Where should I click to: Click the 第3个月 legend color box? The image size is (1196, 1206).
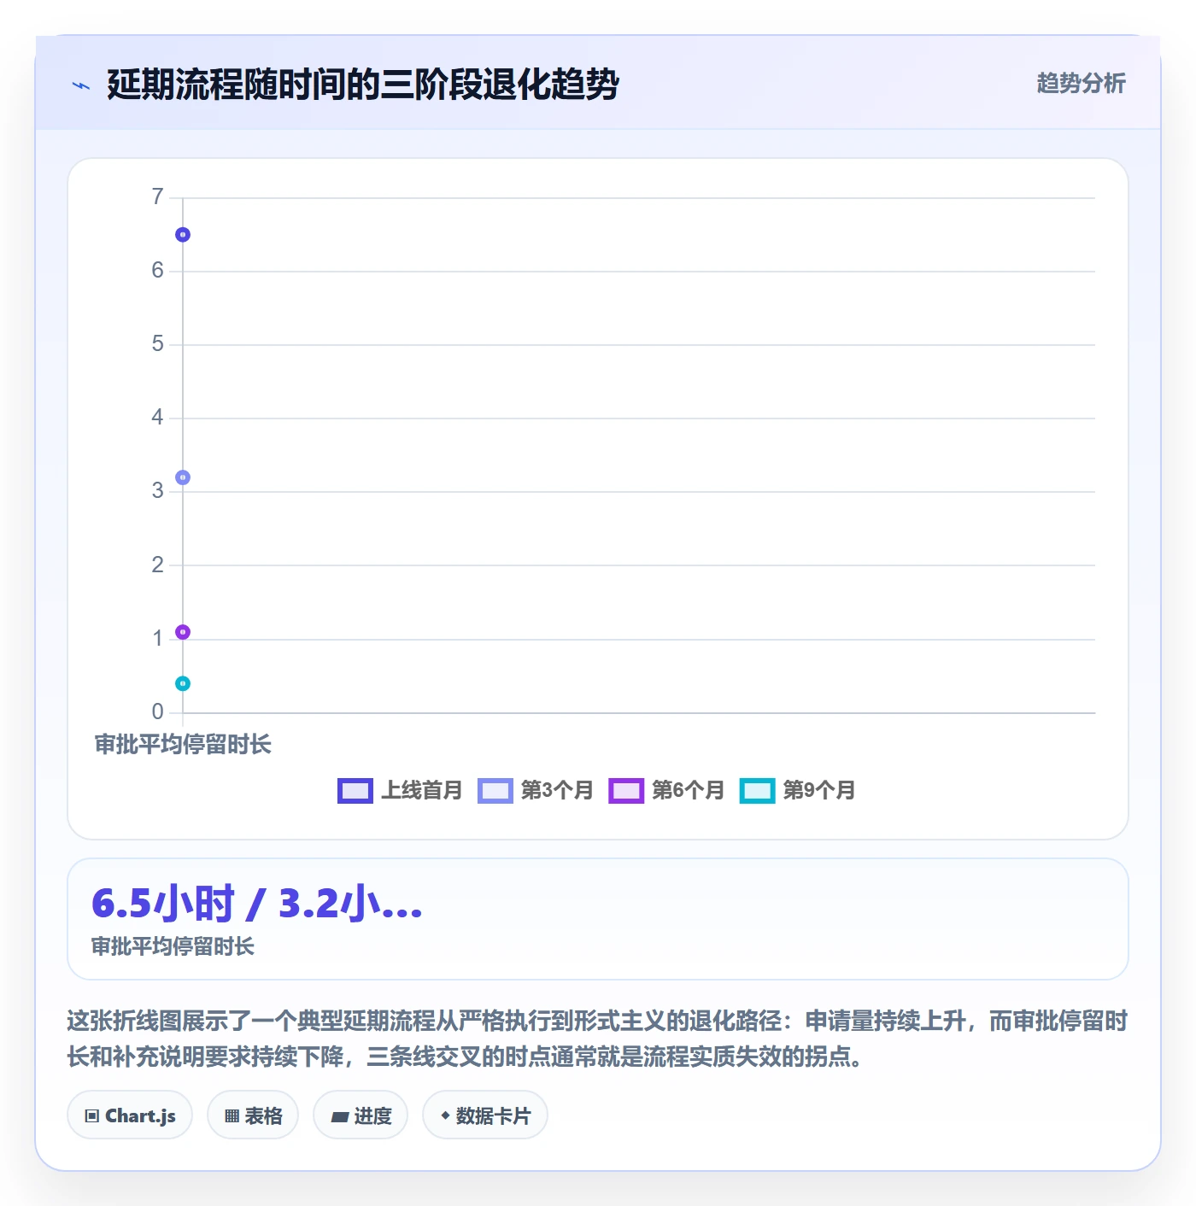click(x=495, y=791)
